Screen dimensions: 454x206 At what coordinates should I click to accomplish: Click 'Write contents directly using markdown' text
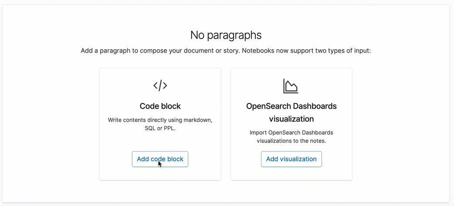(x=160, y=120)
